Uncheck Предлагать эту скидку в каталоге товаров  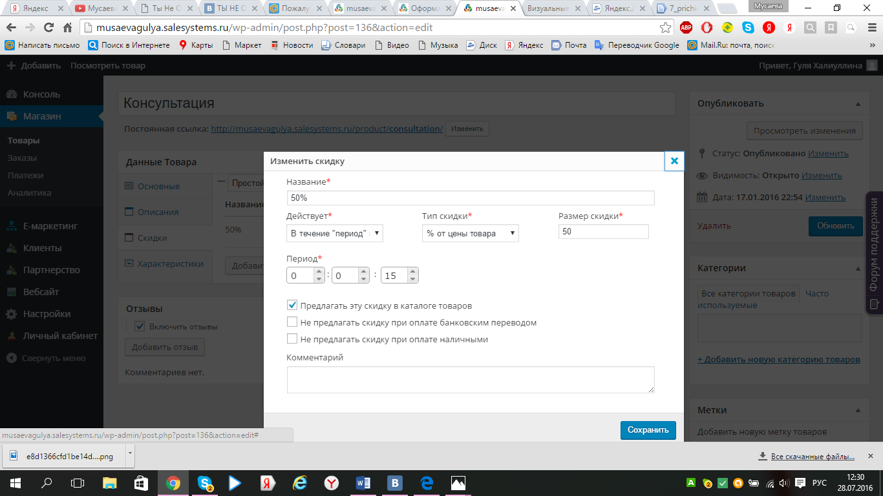pos(292,305)
